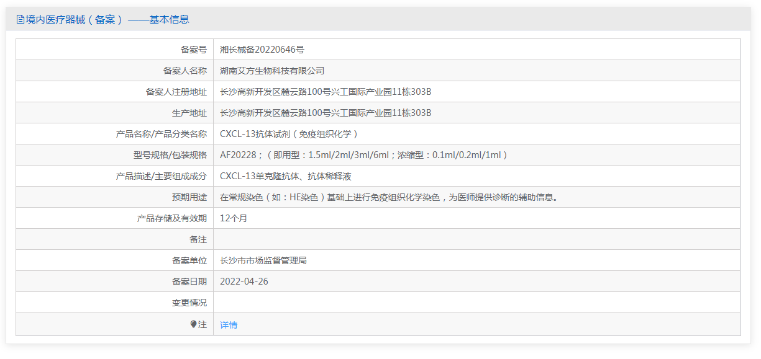Viewport: 761px width, 359px height.
Task: Click the 产品名称/产品分类名称 label
Action: 162,134
